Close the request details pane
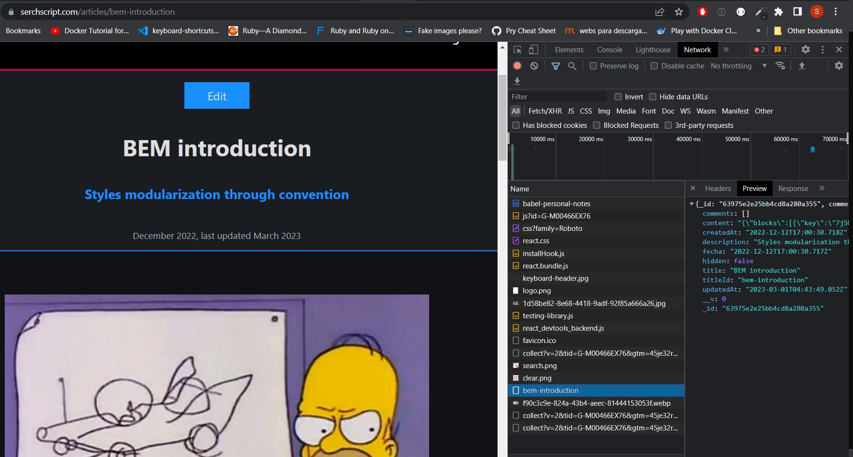 693,188
